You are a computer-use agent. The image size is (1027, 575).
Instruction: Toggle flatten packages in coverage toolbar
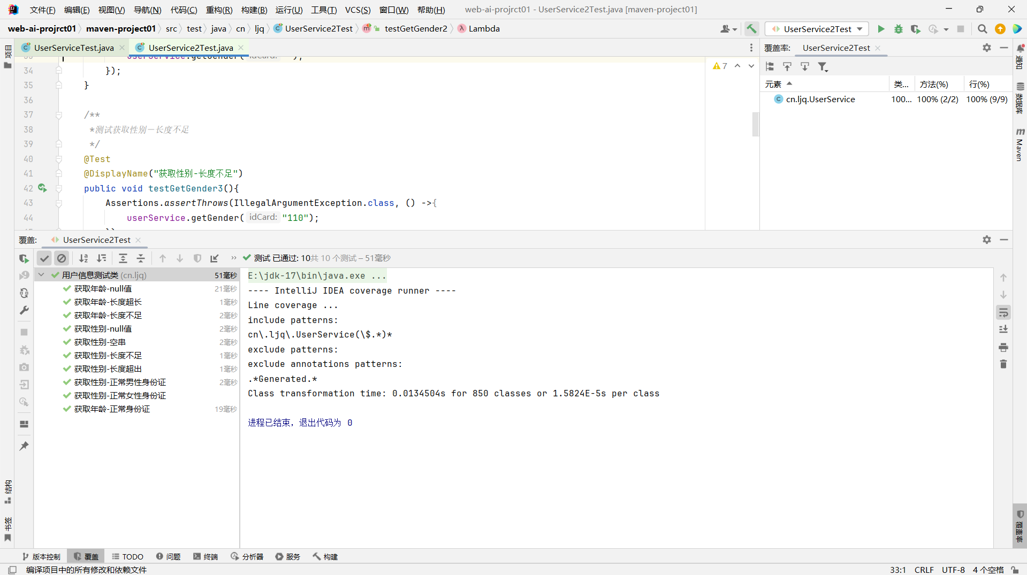coord(770,67)
